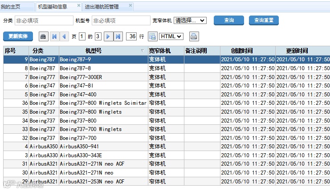Sort by 宽窄体机 column header
The width and height of the screenshot is (330, 191).
coord(166,51)
